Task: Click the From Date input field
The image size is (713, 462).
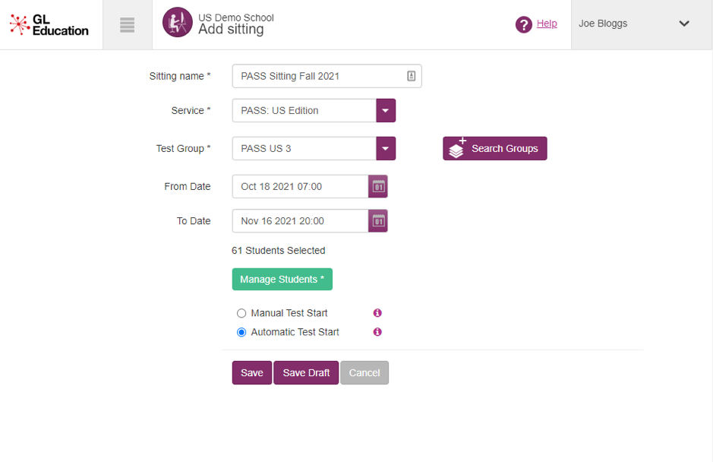Action: click(300, 187)
